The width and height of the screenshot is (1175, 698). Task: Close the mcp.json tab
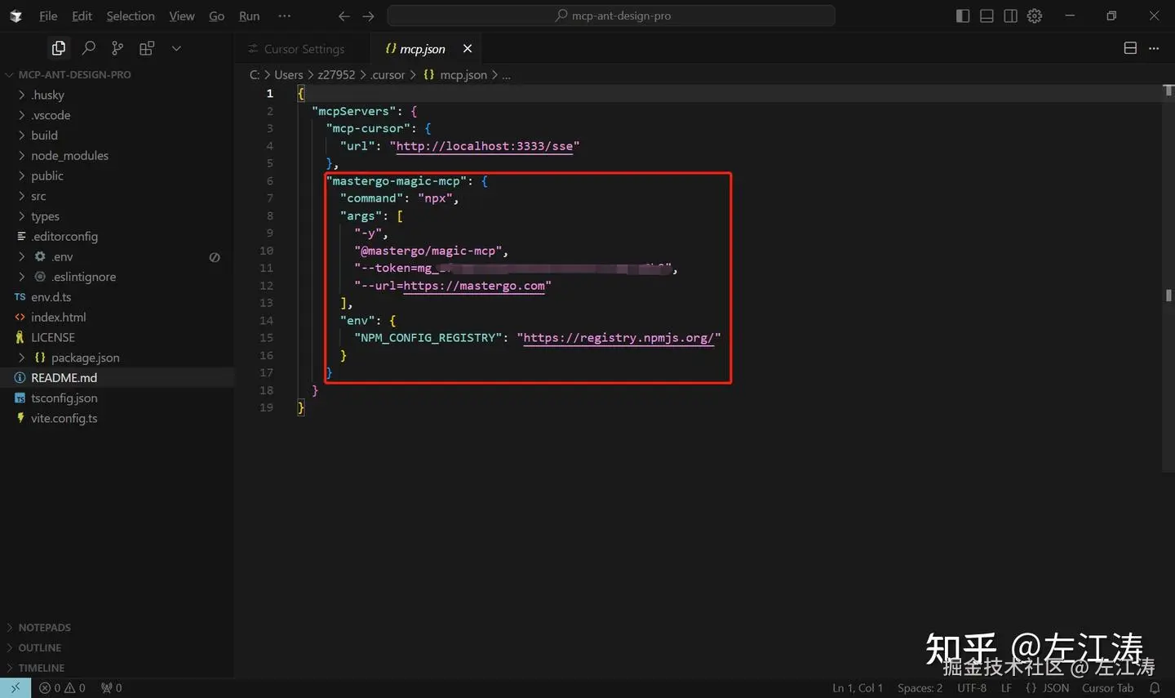[x=468, y=49]
